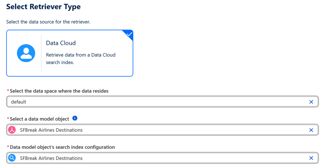Click the Data Cloud user avatar icon
Screen dimensions: 321x168
tap(26, 53)
